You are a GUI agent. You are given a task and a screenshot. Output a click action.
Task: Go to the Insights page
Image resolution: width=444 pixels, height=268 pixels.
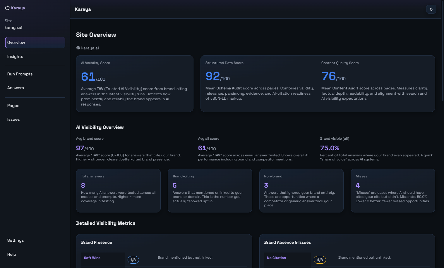coord(15,57)
